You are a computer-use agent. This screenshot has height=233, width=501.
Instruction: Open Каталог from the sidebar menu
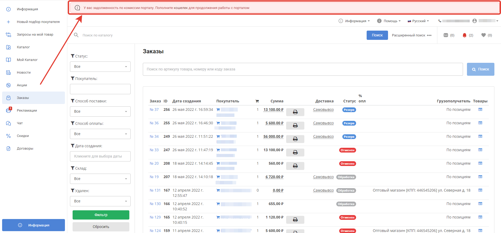tap(23, 47)
